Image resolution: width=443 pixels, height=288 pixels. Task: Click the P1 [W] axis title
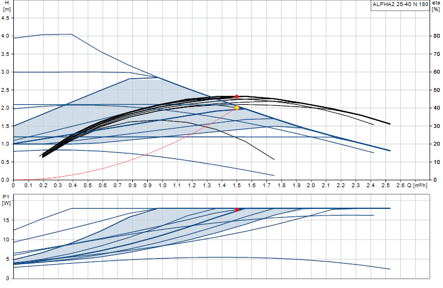(x=6, y=200)
